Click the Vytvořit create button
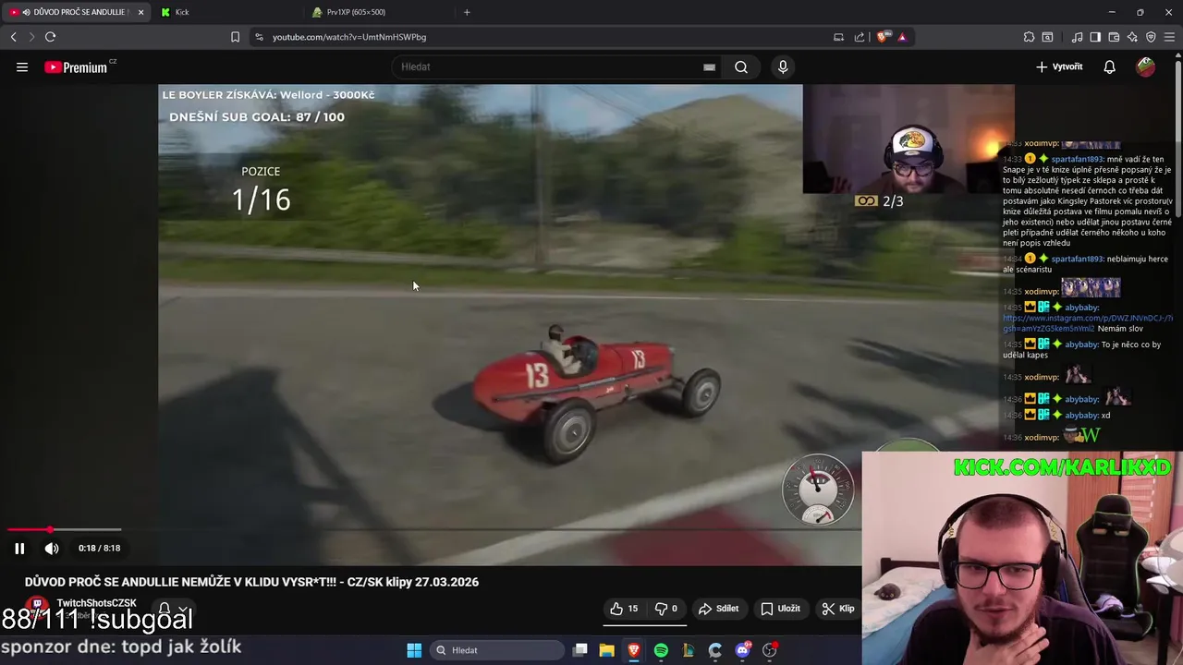The image size is (1183, 665). 1059,66
